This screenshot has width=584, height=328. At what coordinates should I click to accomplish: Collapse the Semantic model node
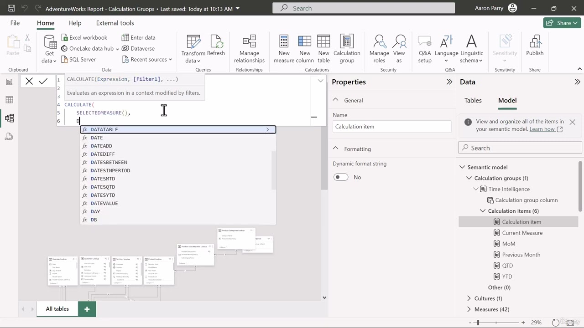coord(462,167)
